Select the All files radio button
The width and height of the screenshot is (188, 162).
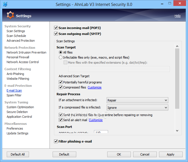click(61, 52)
